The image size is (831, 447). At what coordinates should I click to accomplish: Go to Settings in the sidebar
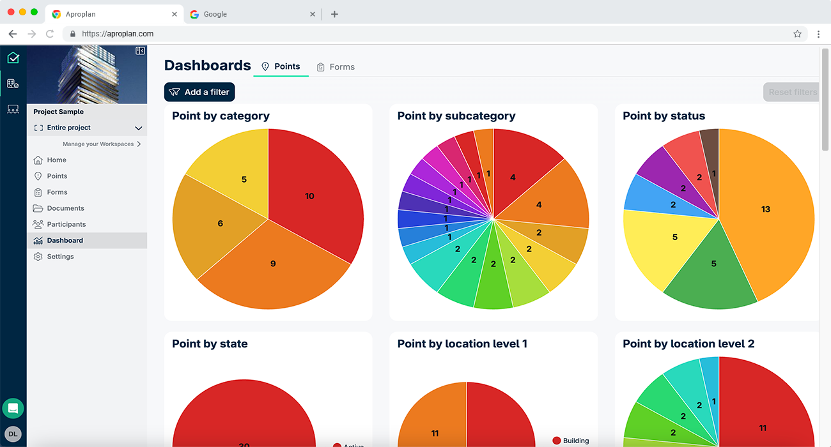coord(60,257)
